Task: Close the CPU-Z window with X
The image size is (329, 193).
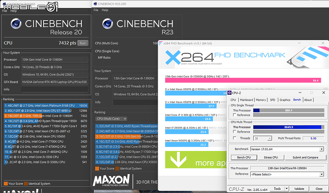Action: [x=323, y=93]
